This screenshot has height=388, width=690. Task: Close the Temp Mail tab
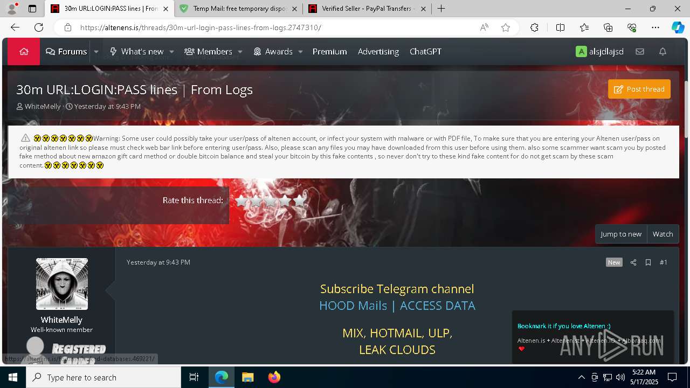pyautogui.click(x=294, y=9)
